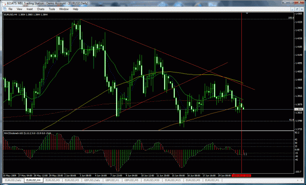Click the chart document icon beside File
This screenshot has width=306, height=185.
(x=5, y=9)
